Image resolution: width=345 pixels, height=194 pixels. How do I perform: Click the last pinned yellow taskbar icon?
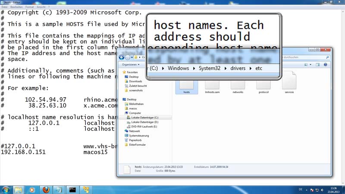[x=86, y=190]
